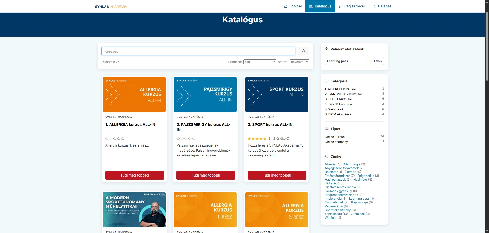Go to the Regisztráció page
This screenshot has width=489, height=233.
[352, 6]
